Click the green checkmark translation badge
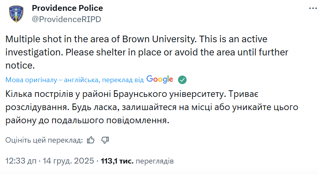Screen dimensions: 318x174 pos(182,80)
